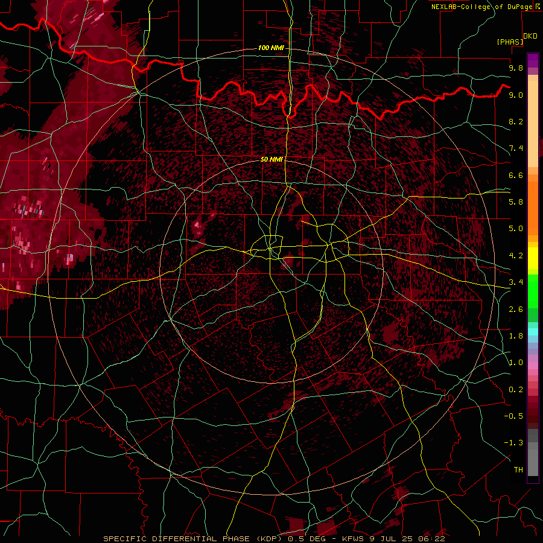Select the 7.4 scale value

tap(516, 148)
